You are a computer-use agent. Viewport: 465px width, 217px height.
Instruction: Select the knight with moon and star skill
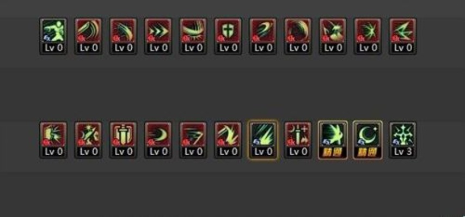point(88,140)
